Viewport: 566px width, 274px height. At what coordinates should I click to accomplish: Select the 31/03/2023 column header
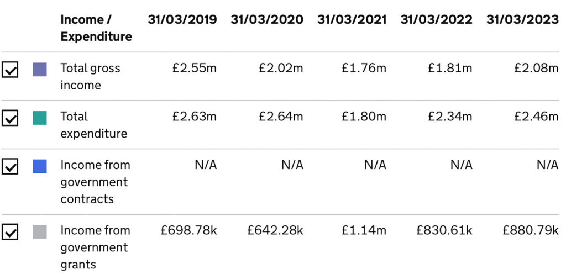tap(522, 20)
